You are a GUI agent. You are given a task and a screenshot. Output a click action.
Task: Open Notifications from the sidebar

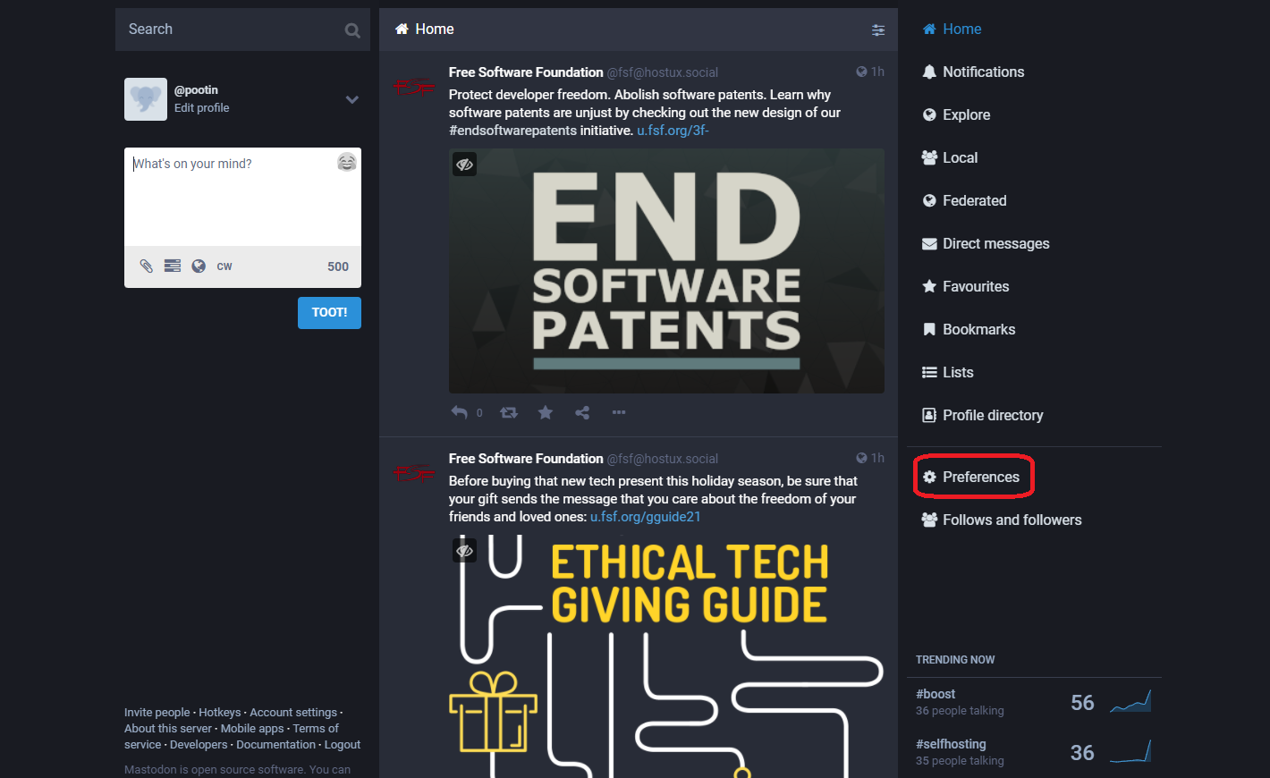click(983, 72)
